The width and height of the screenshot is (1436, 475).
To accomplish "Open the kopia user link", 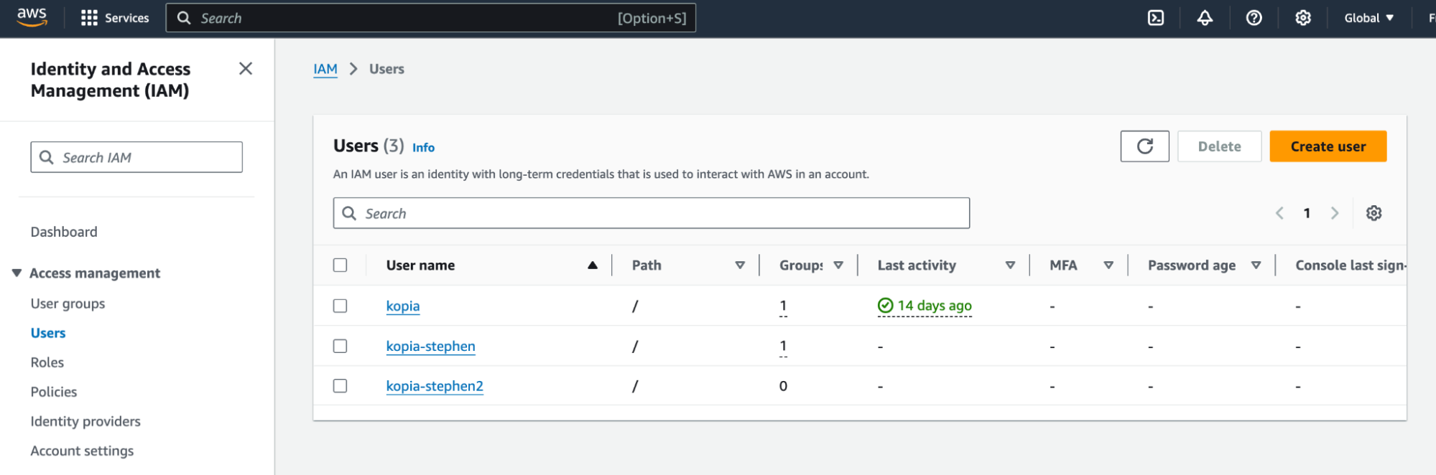I will tap(403, 306).
